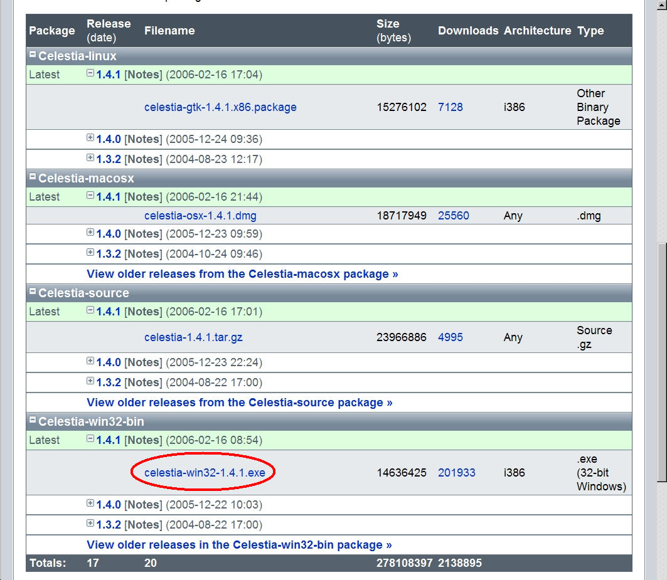
Task: View older releases from the Celestia-macosx package
Action: coord(242,274)
